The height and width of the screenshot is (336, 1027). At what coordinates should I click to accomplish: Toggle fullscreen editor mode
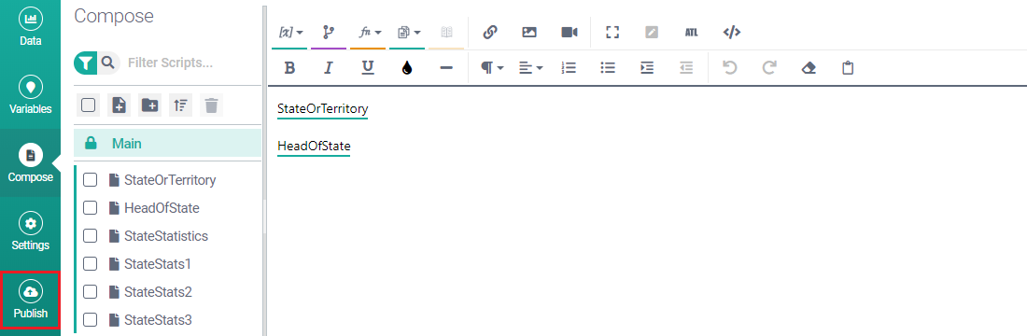(612, 32)
